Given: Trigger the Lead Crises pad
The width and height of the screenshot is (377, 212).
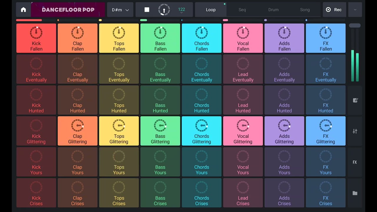Looking at the screenshot, I should point(243,193).
